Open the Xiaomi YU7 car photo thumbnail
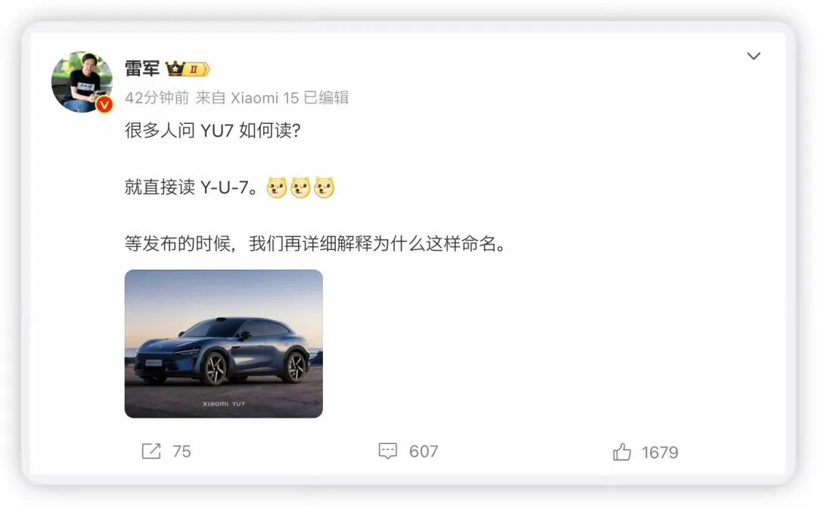This screenshot has width=817, height=506. pos(223,344)
